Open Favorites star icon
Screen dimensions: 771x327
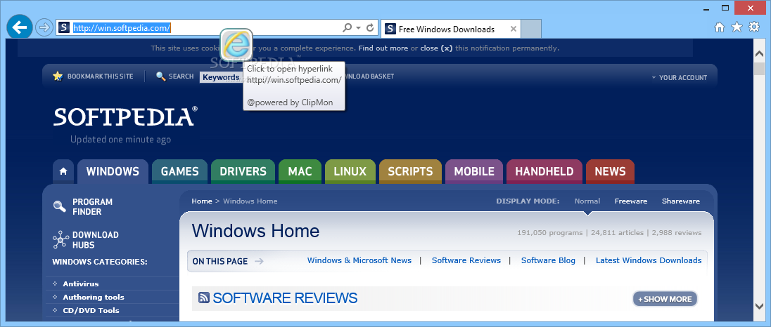pos(737,27)
